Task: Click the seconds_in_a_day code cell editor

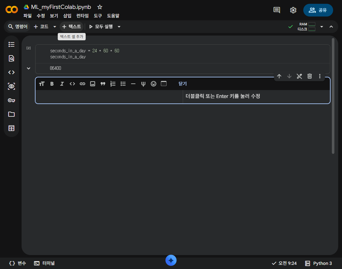Action: point(182,54)
